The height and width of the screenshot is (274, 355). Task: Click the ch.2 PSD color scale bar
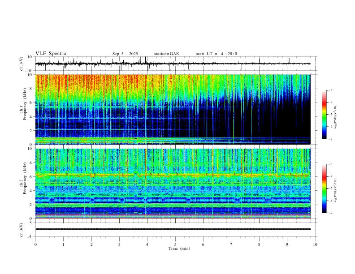(324, 188)
